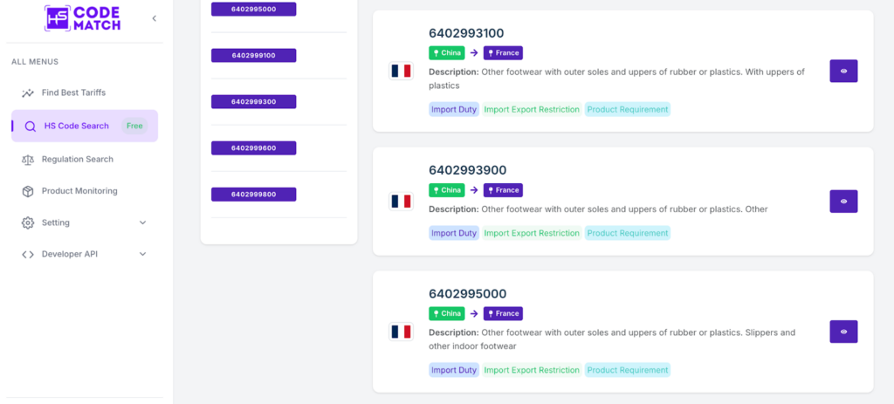Click the HS Code Match logo

83,18
